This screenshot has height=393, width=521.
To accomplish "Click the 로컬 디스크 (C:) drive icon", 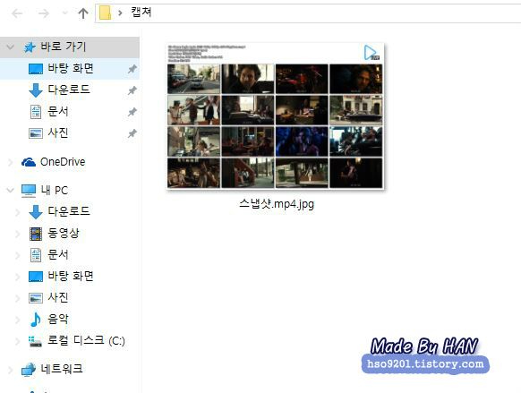I will pyautogui.click(x=35, y=341).
